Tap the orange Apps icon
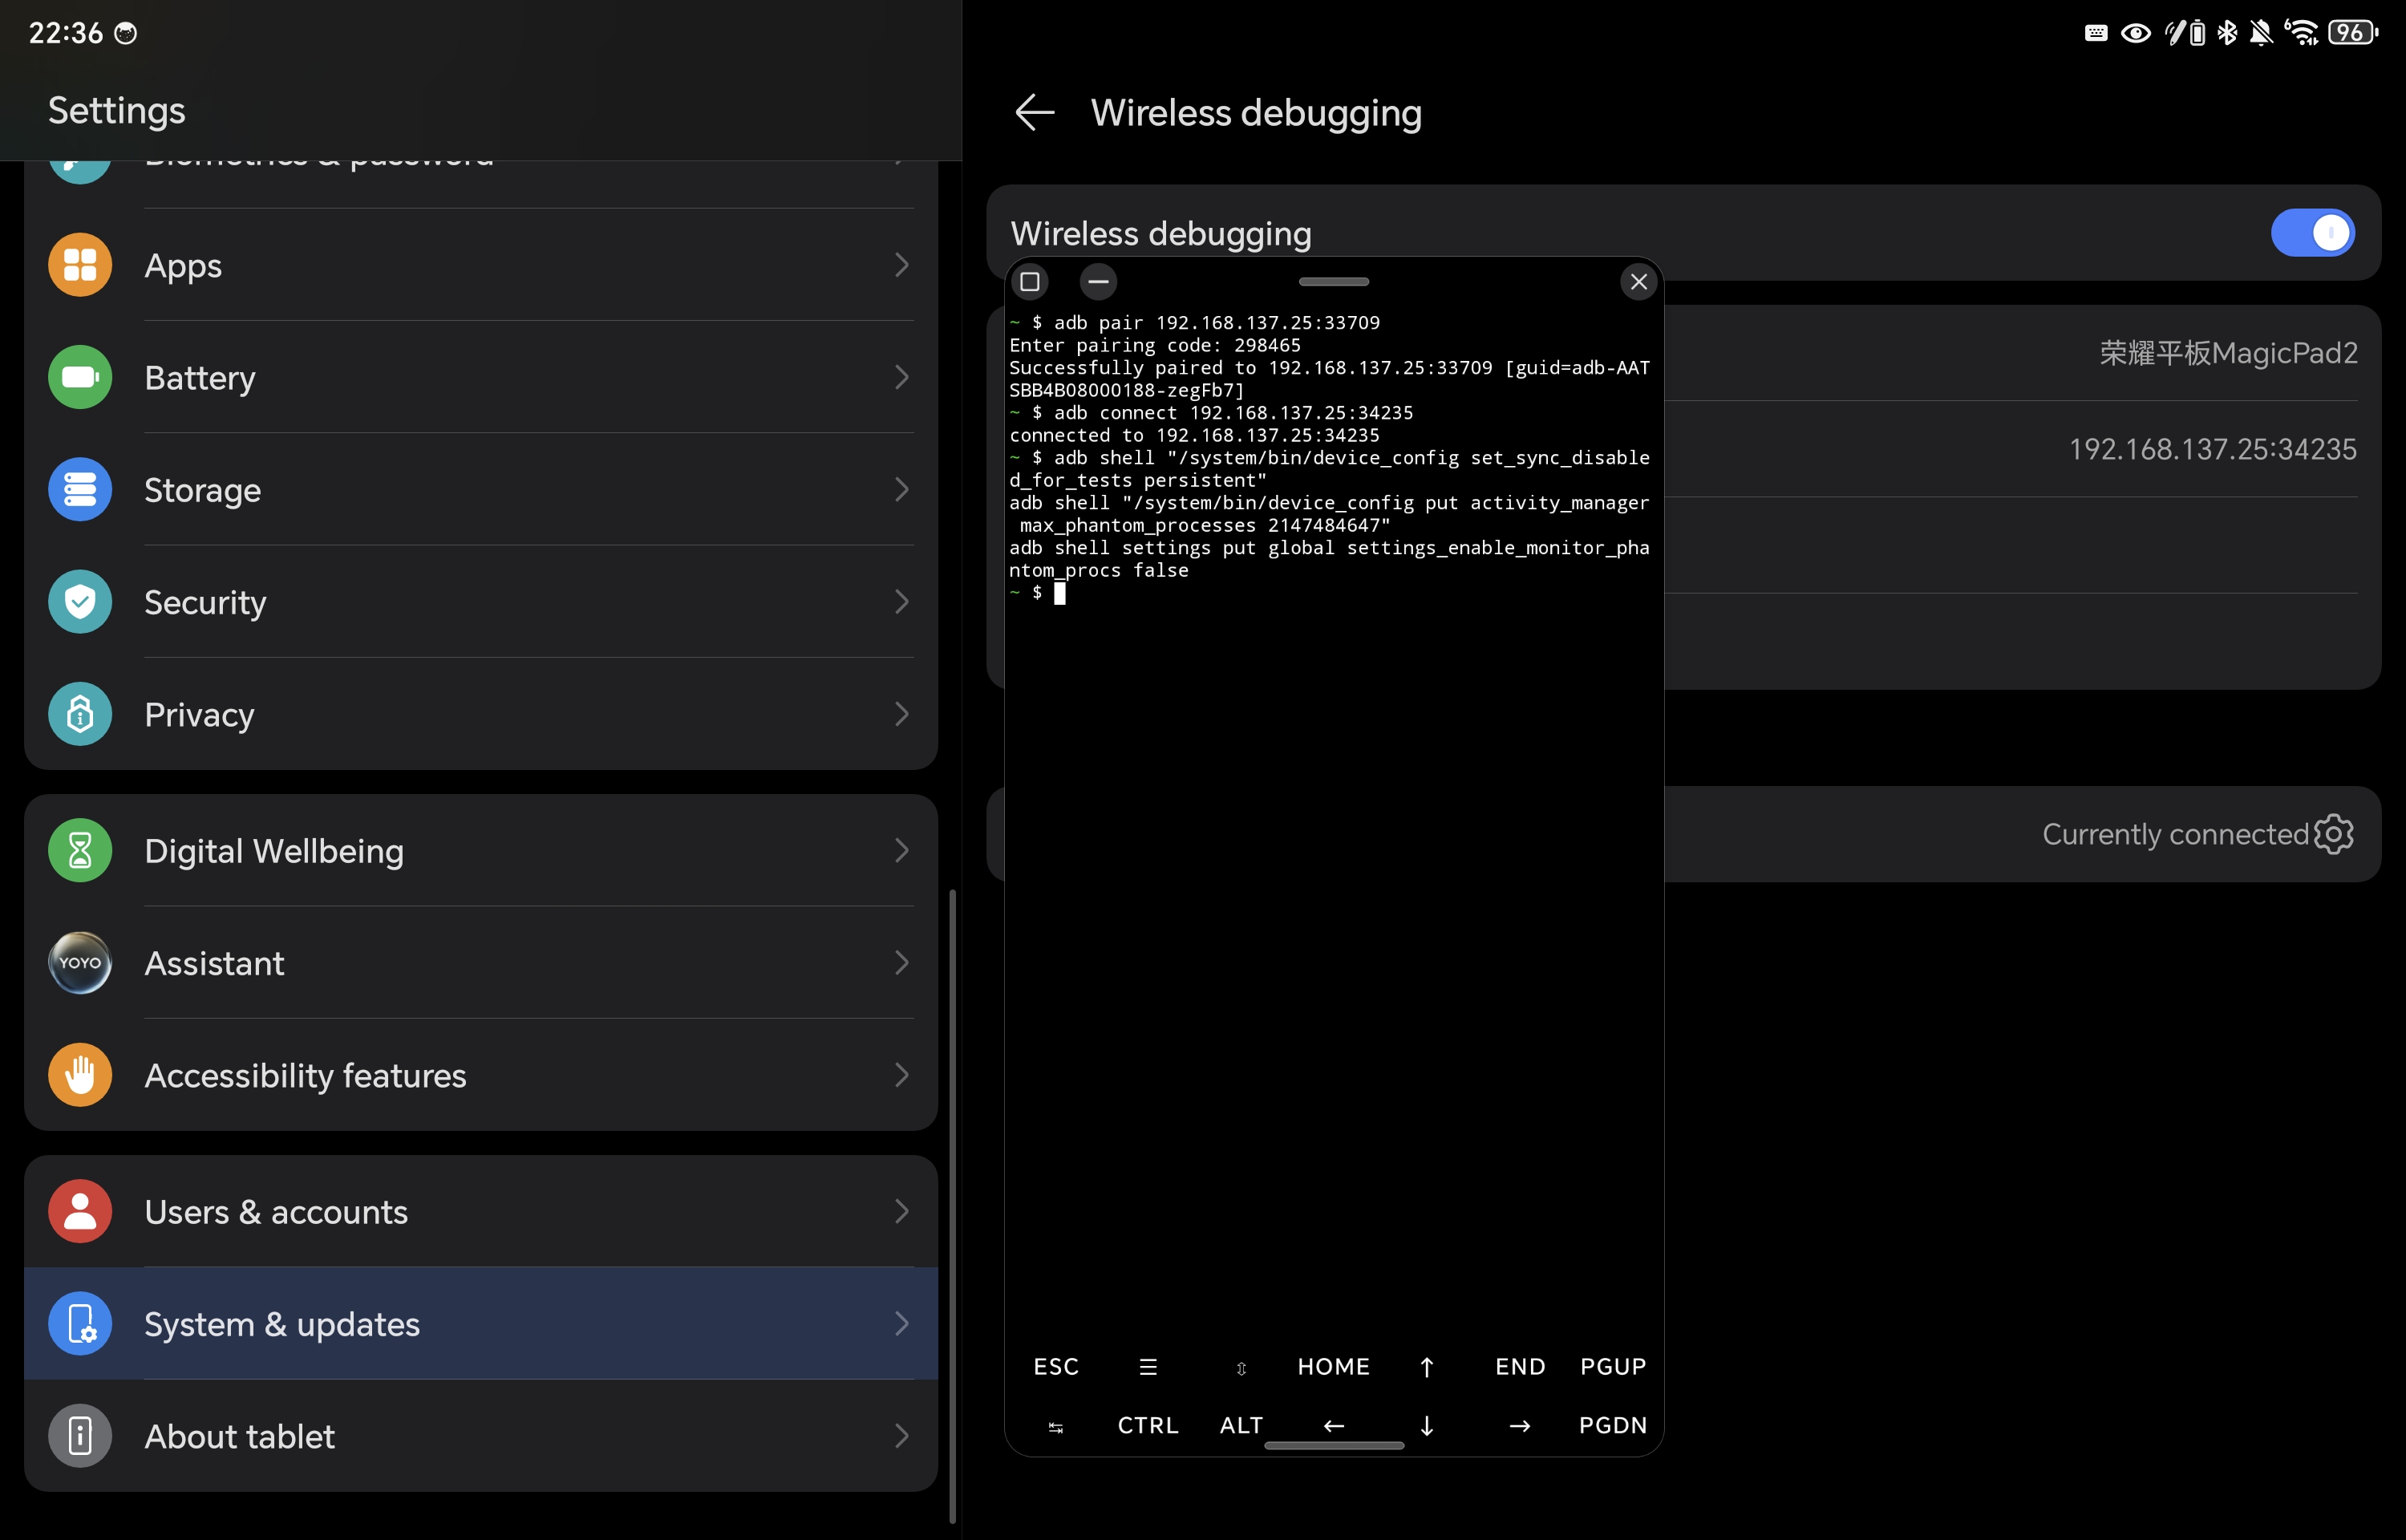Image resolution: width=2406 pixels, height=1540 pixels. point(80,265)
